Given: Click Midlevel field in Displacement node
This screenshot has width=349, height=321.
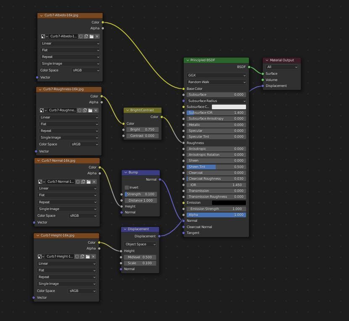Looking at the screenshot, I should [x=140, y=258].
